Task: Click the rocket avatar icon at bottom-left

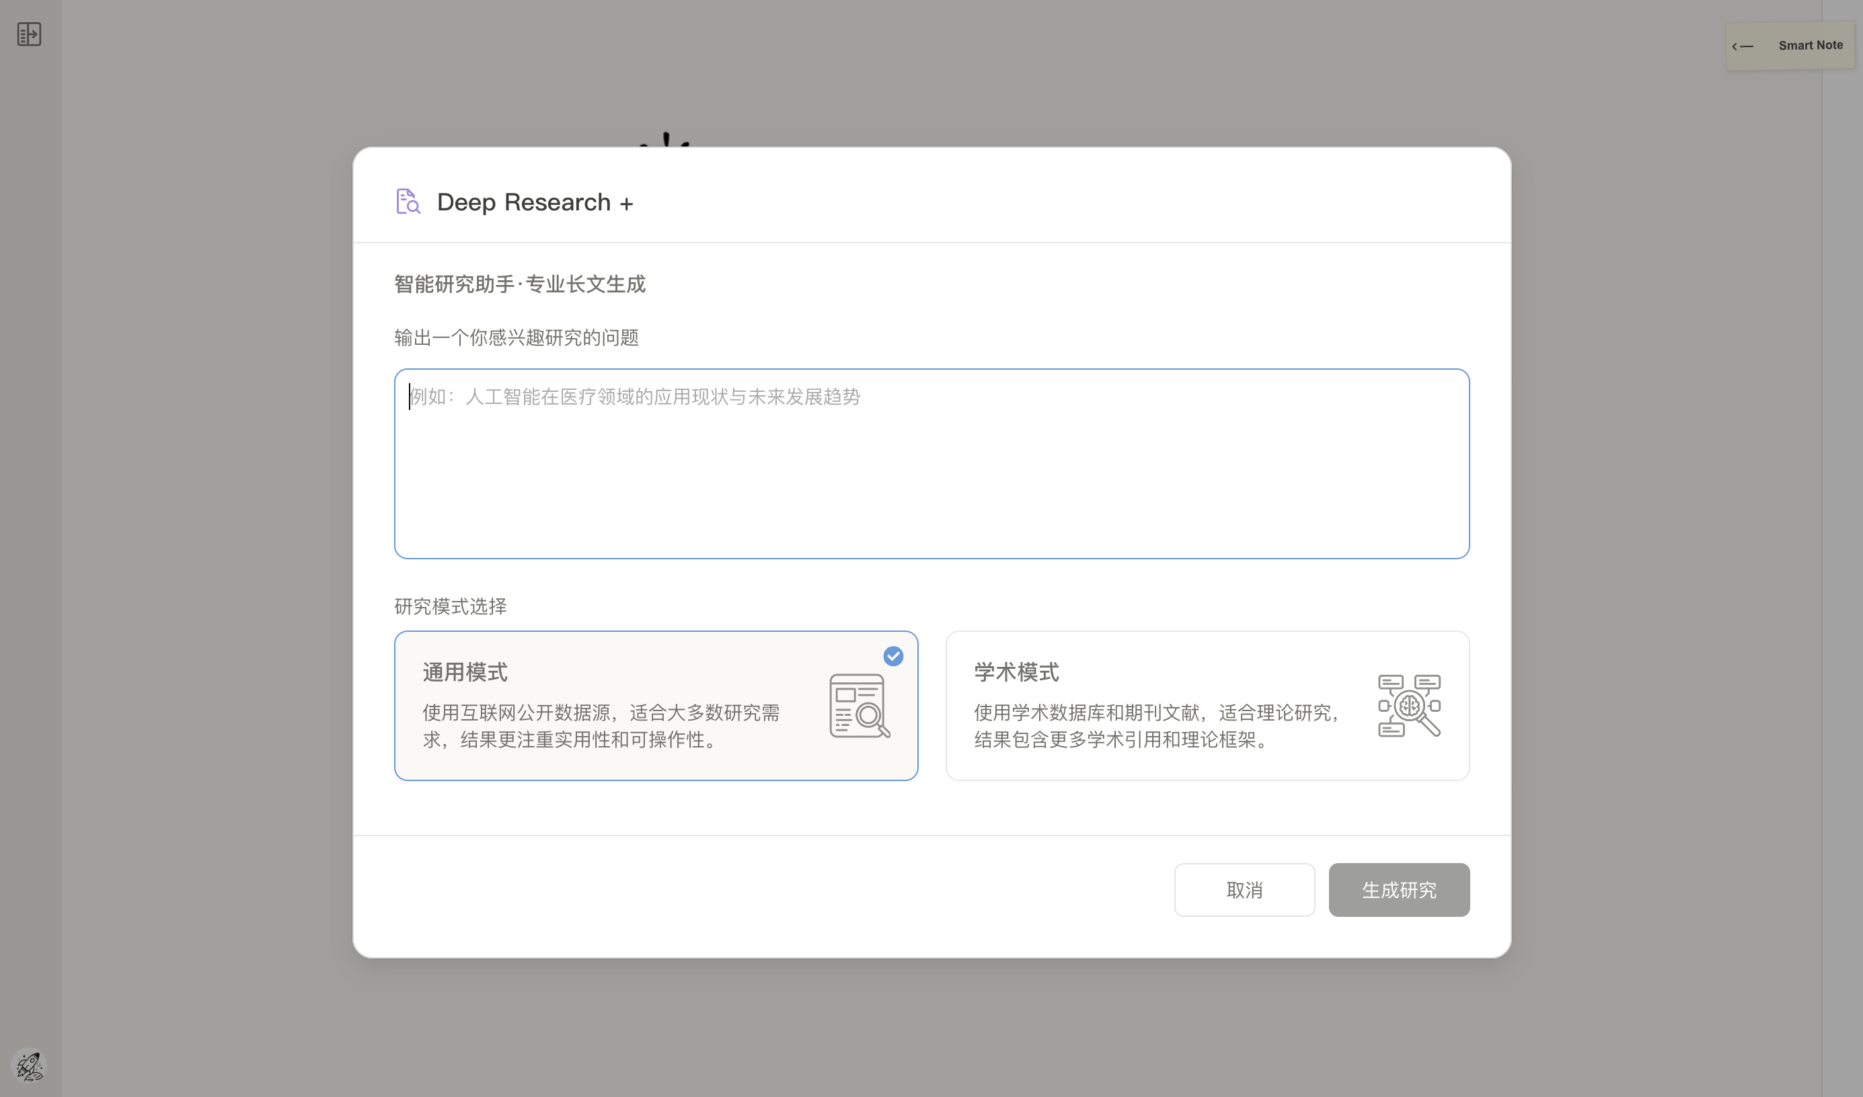Action: pos(30,1066)
